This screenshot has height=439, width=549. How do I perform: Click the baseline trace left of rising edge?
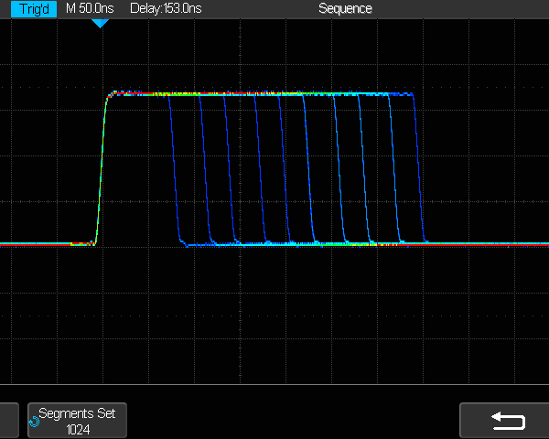pyautogui.click(x=46, y=244)
